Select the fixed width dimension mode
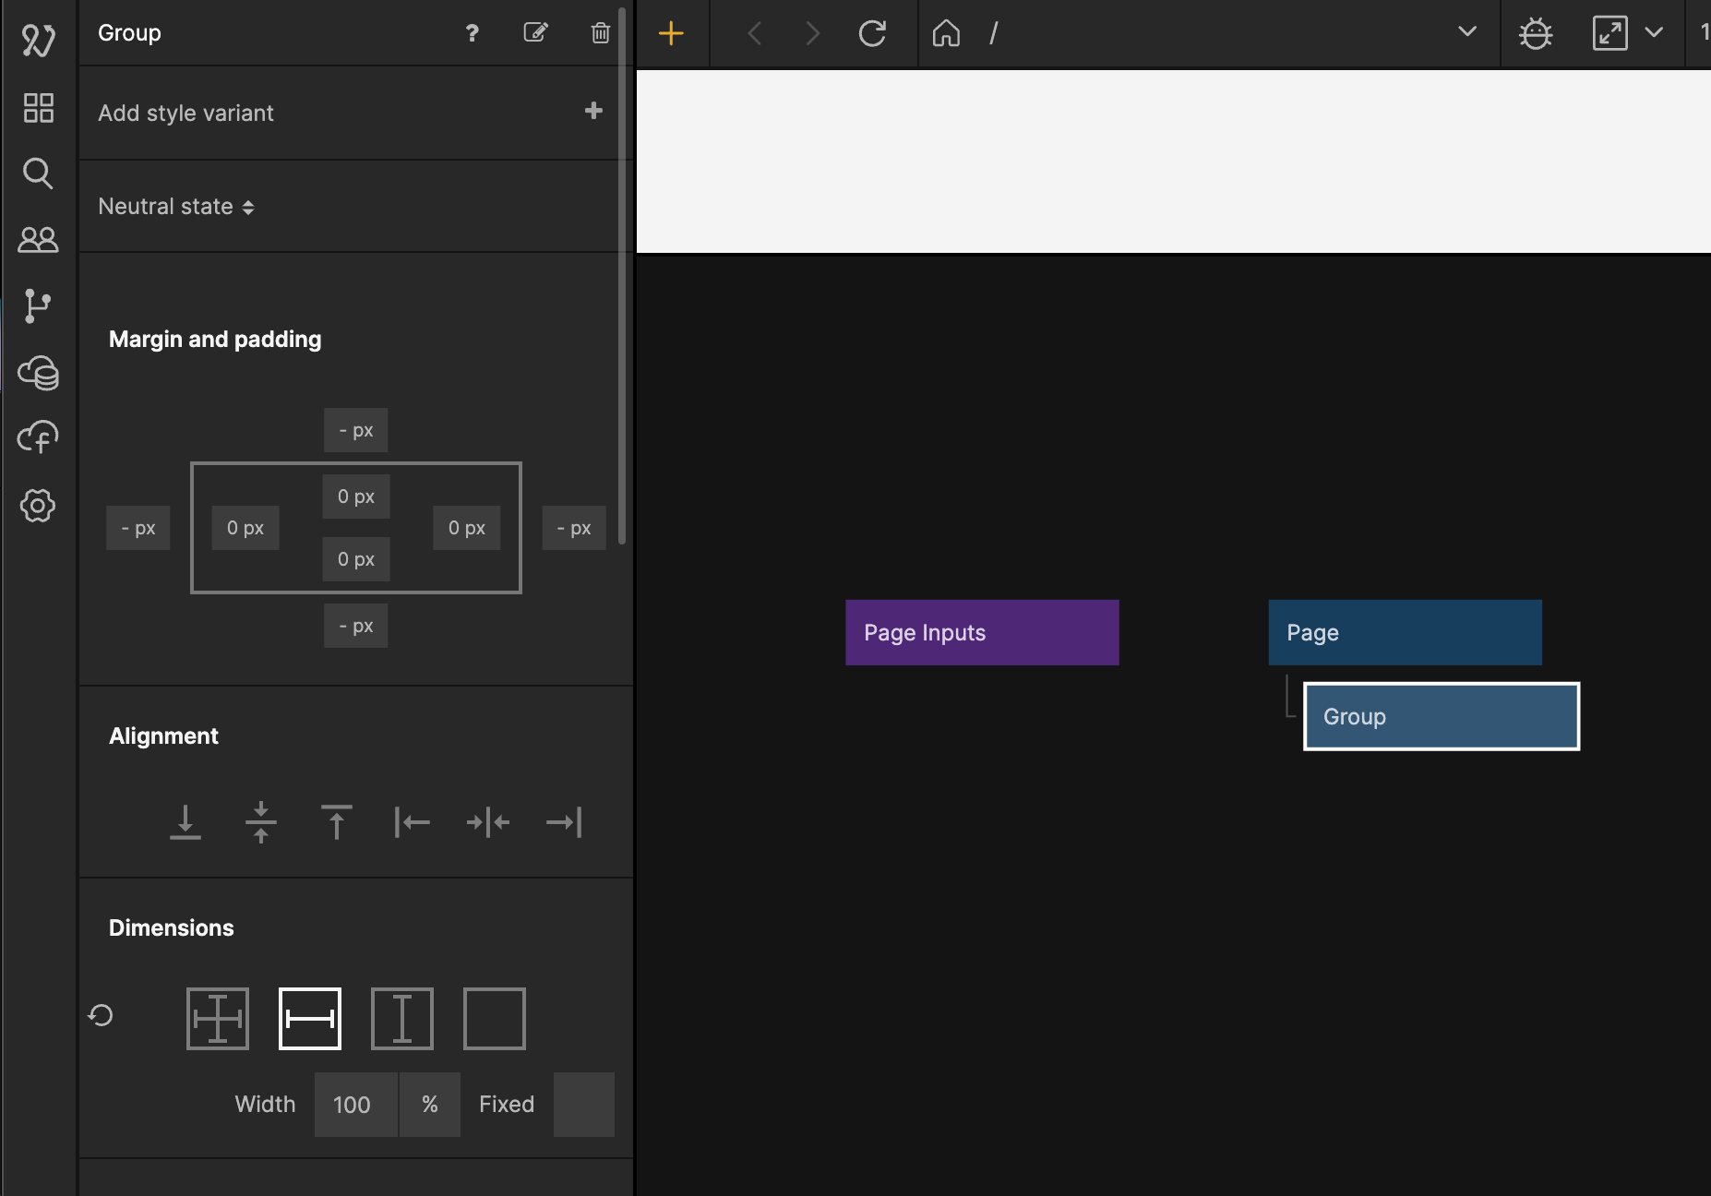1711x1196 pixels. (x=310, y=1019)
